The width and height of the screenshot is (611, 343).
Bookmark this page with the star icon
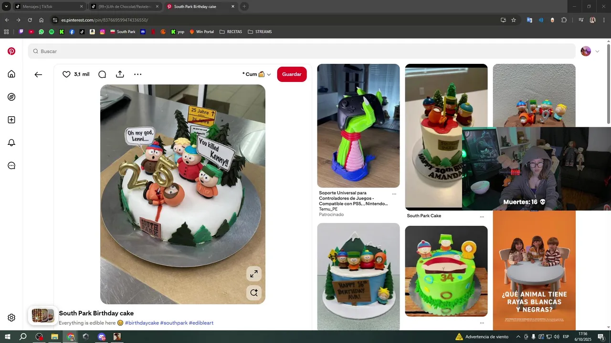(x=514, y=20)
